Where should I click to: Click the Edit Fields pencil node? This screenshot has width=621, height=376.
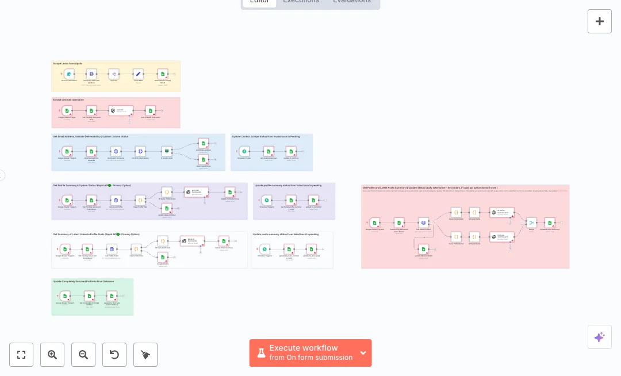point(138,74)
